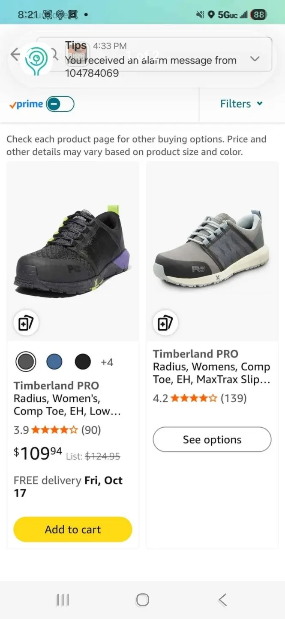
Task: Open the Filters dropdown
Action: click(x=241, y=104)
